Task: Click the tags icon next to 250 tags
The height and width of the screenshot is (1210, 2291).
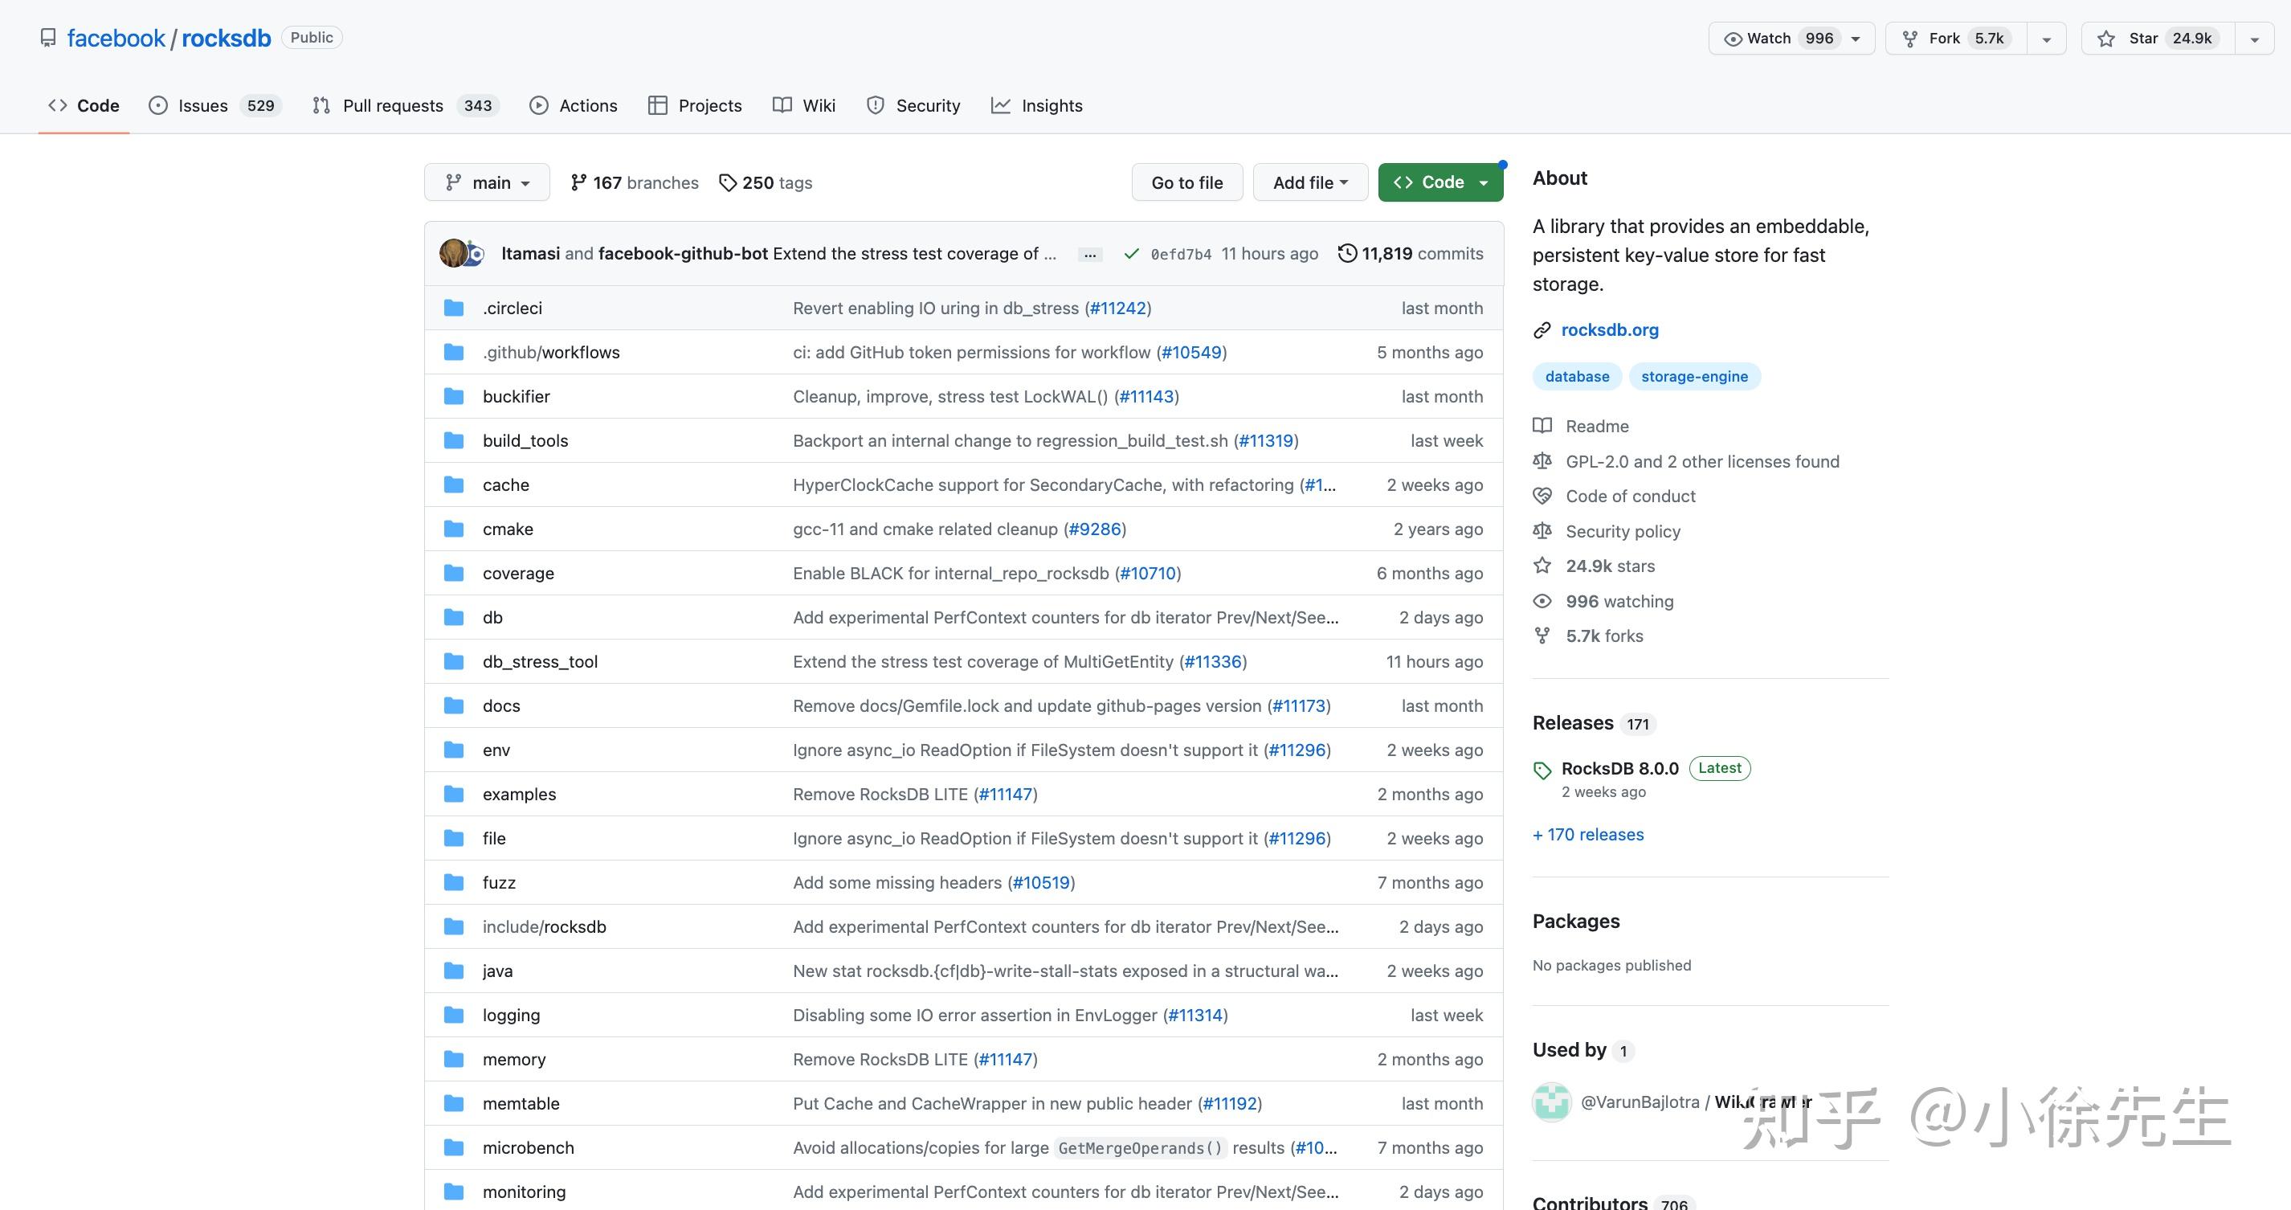Action: [x=728, y=182]
